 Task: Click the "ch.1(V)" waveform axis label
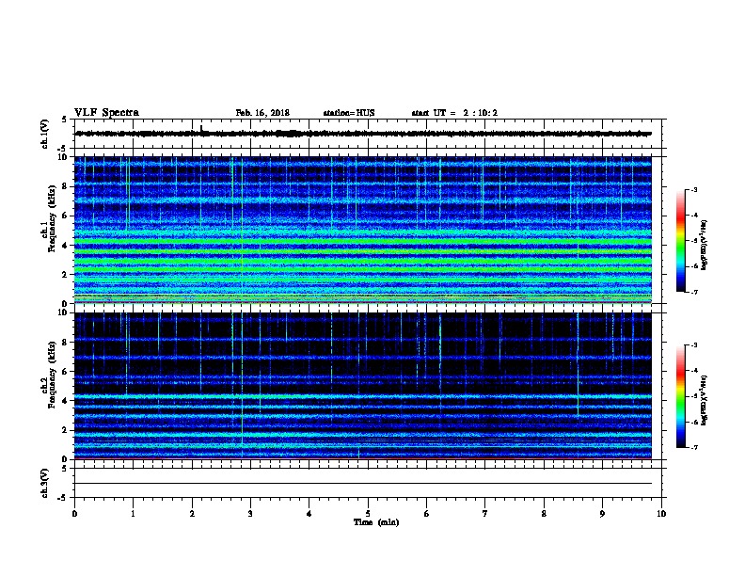coord(44,134)
